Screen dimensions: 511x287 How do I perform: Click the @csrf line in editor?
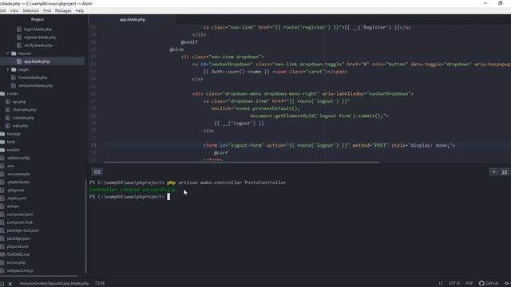click(221, 152)
